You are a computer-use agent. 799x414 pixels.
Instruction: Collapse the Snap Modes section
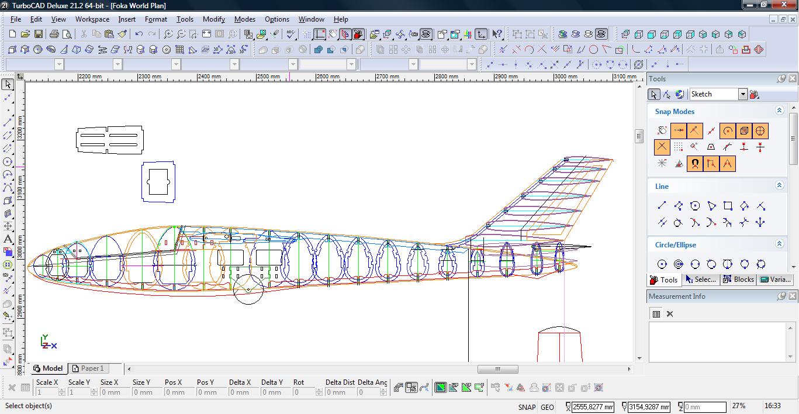pos(779,111)
